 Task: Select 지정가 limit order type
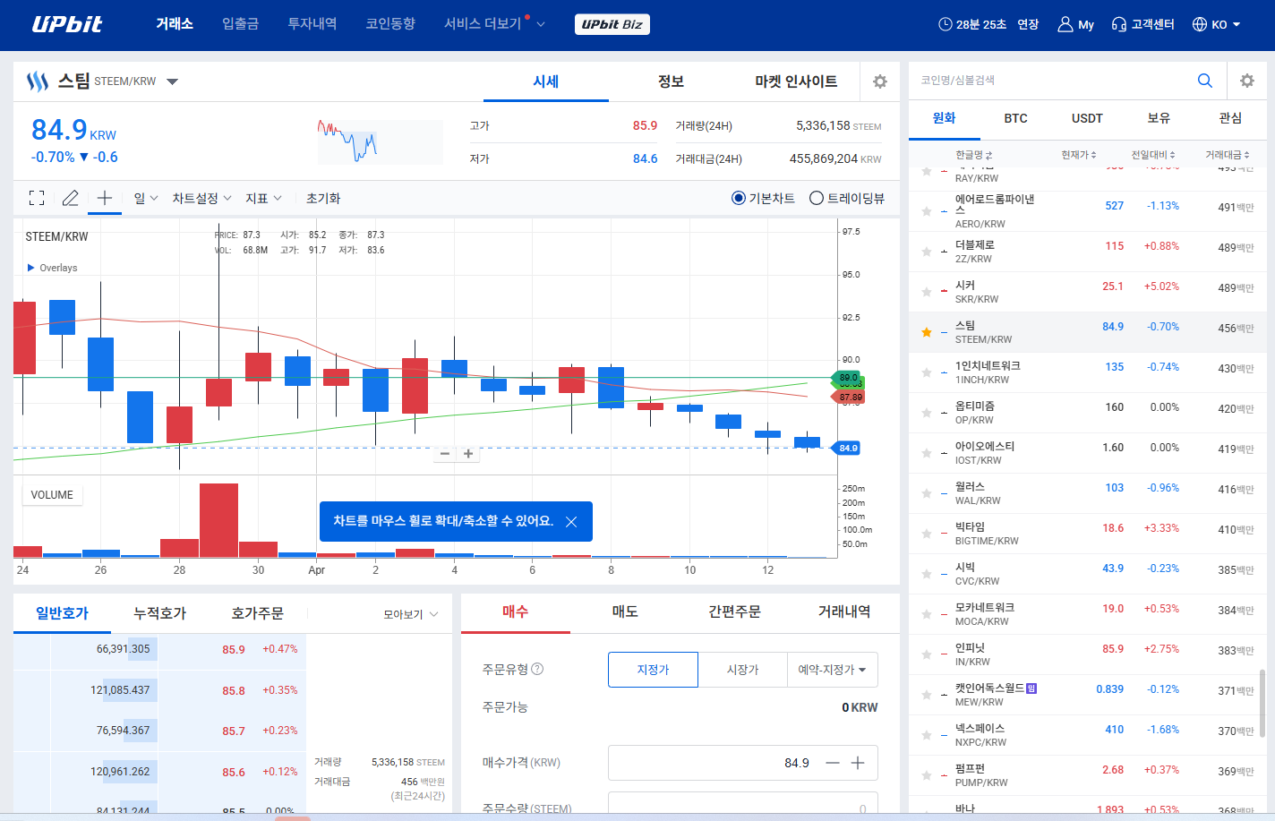point(653,670)
